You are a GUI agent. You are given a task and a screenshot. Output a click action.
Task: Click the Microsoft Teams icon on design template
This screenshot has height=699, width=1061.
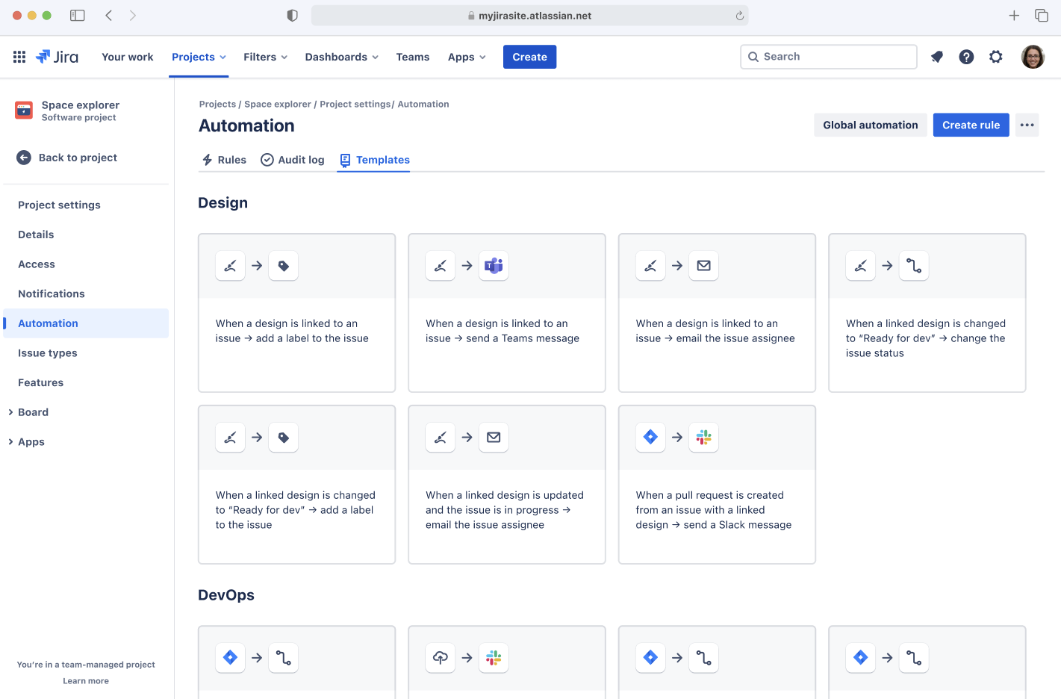[x=494, y=265]
